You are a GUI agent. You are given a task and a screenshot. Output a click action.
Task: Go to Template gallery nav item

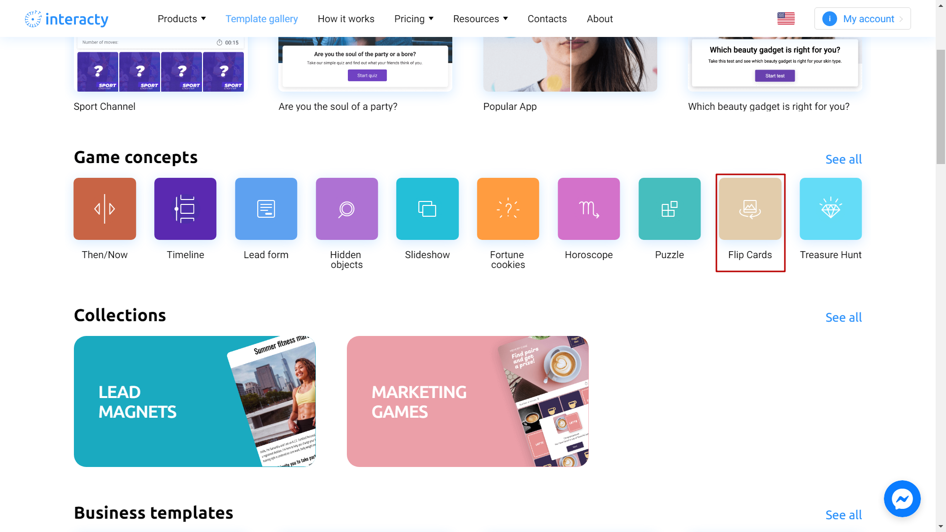click(262, 19)
